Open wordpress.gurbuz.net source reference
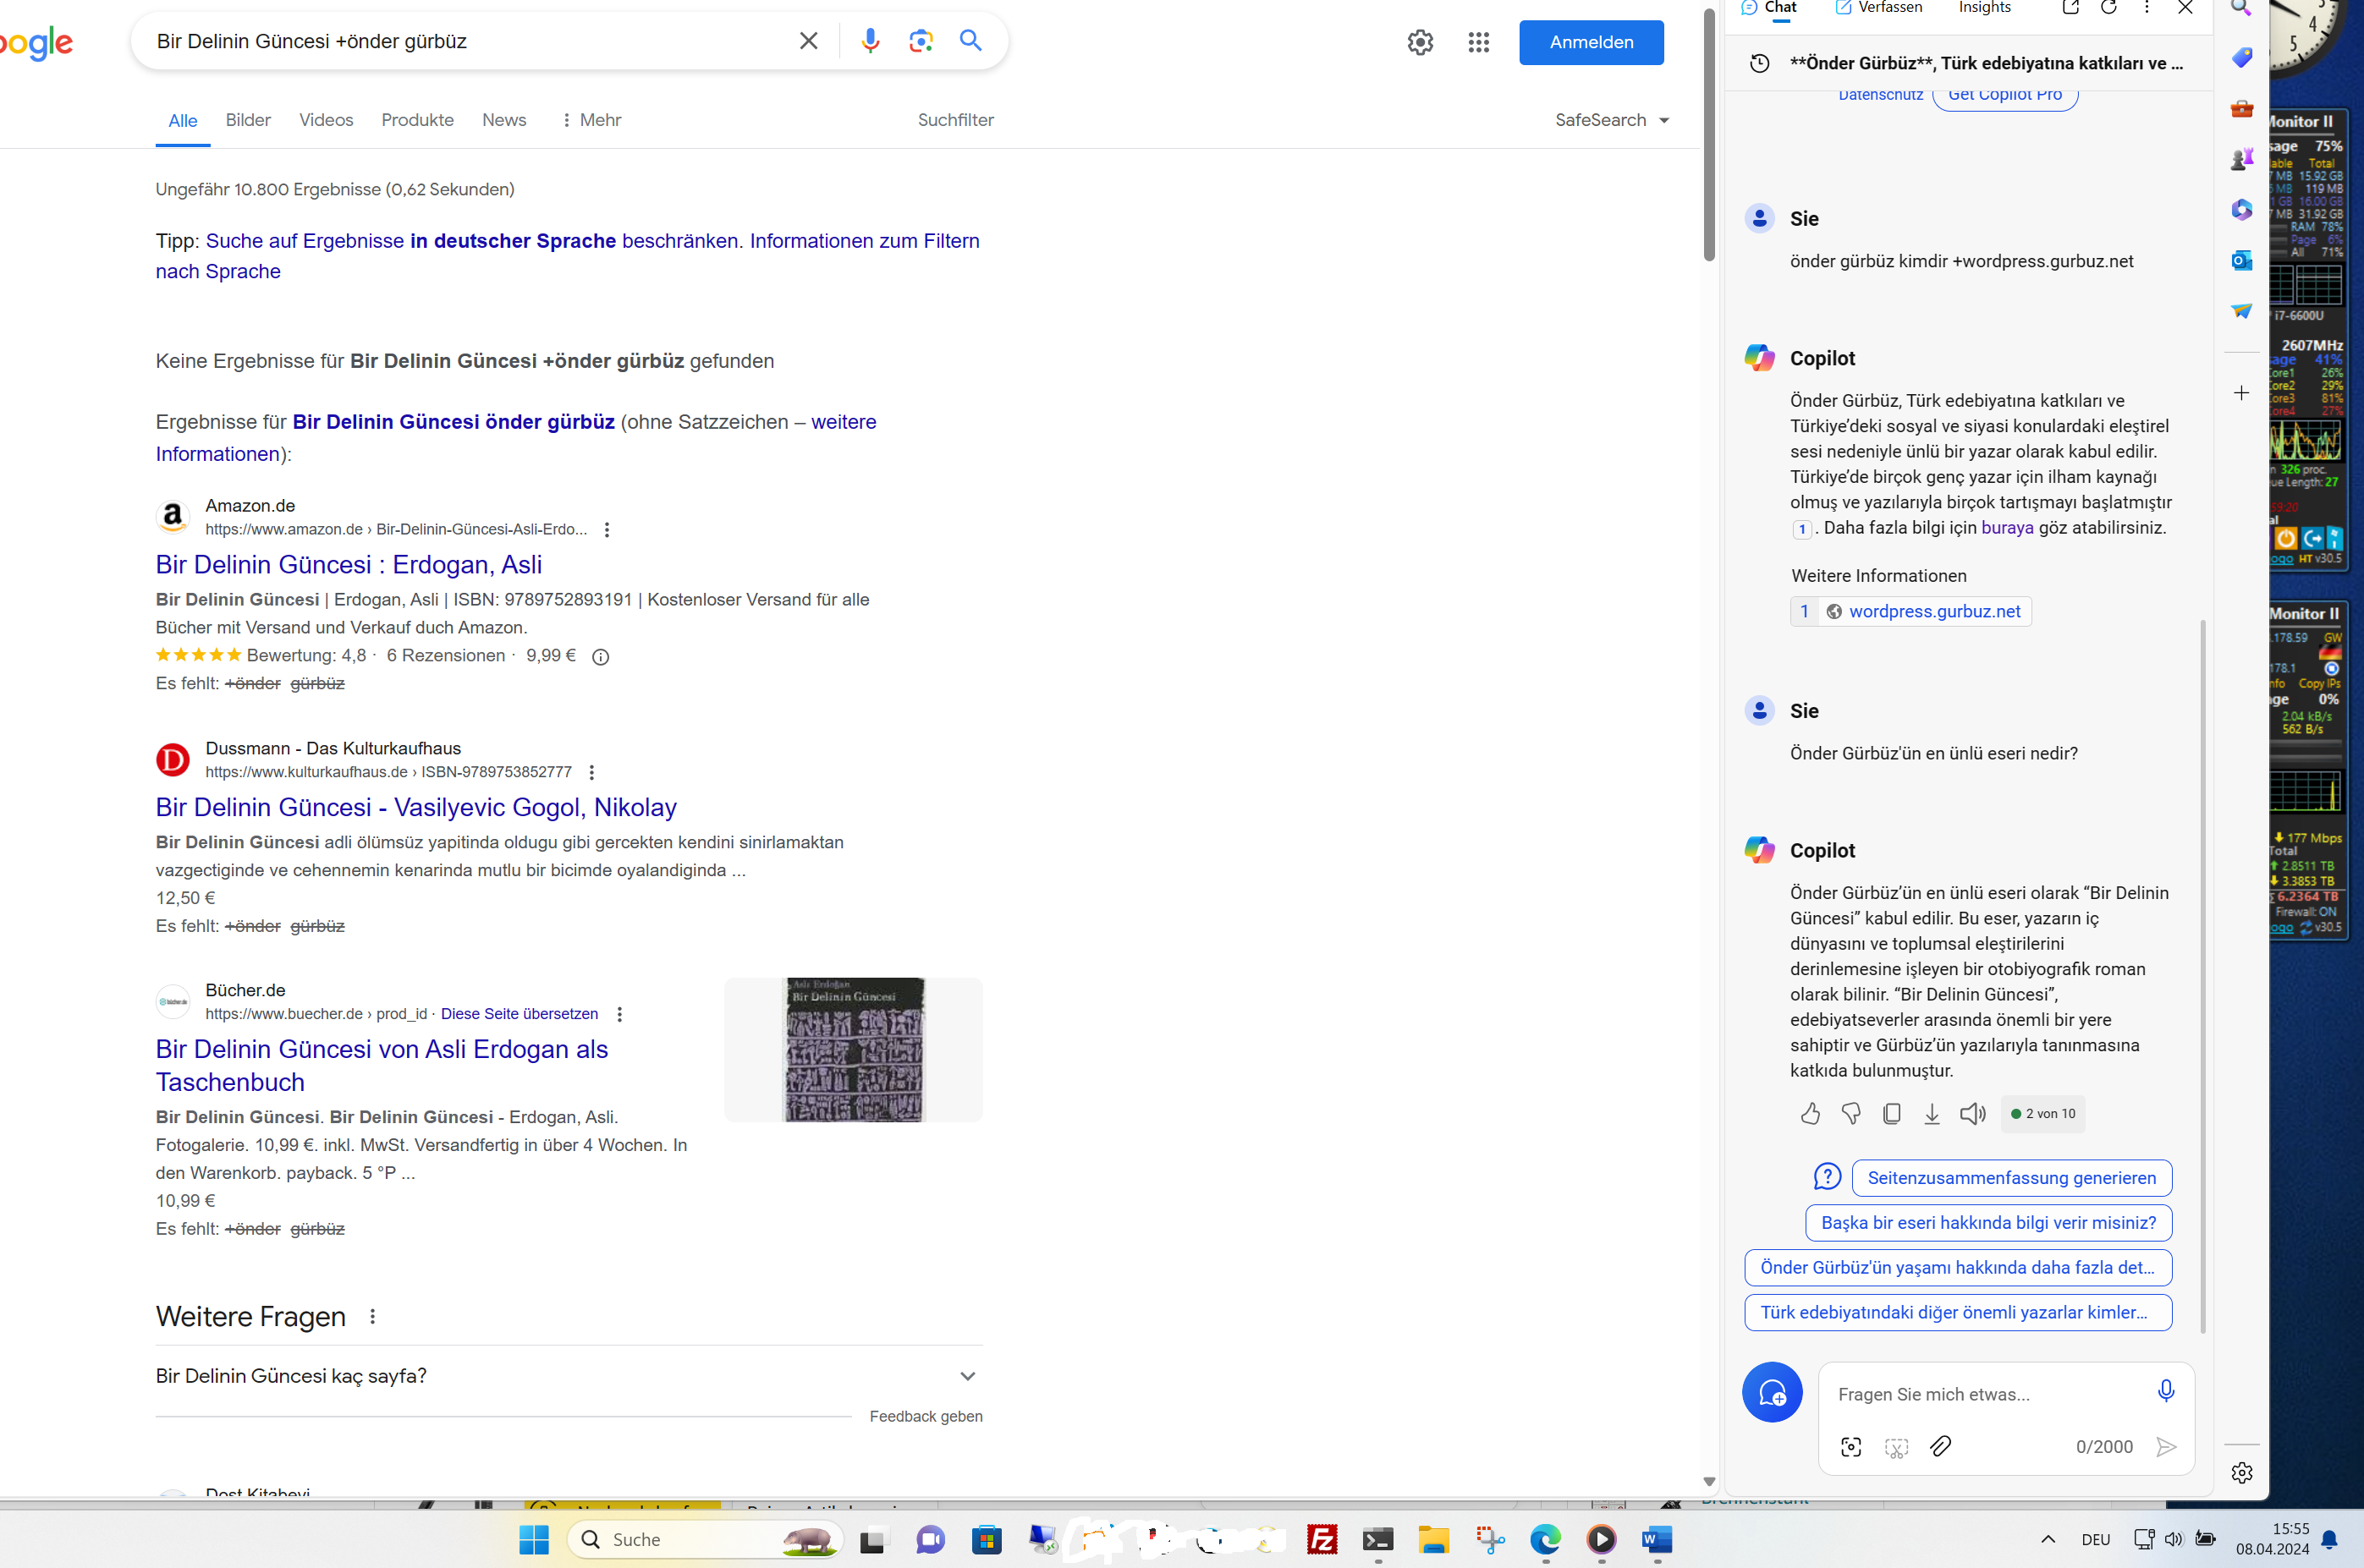This screenshot has height=1568, width=2364. [x=1910, y=612]
